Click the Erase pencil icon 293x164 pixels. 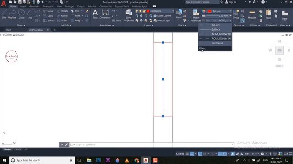(87, 11)
